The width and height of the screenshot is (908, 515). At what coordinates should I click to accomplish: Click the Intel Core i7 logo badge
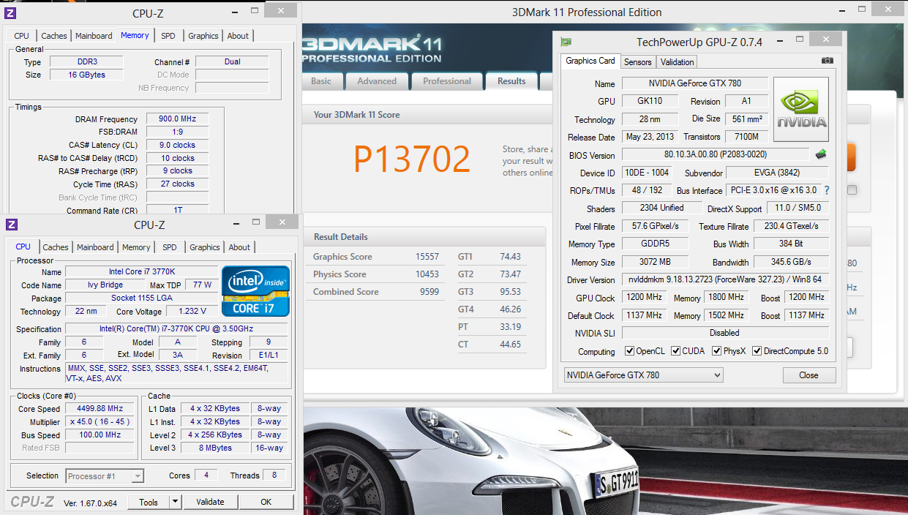256,291
